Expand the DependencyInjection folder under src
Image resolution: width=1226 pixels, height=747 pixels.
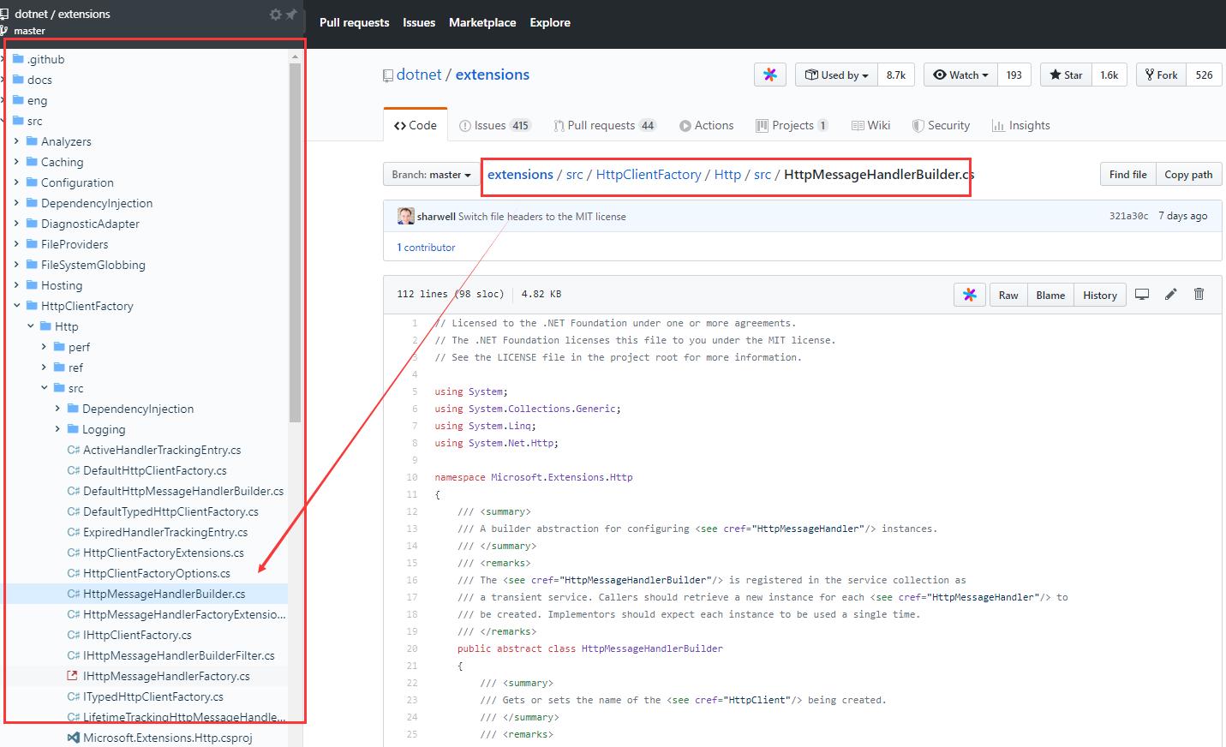pyautogui.click(x=57, y=409)
